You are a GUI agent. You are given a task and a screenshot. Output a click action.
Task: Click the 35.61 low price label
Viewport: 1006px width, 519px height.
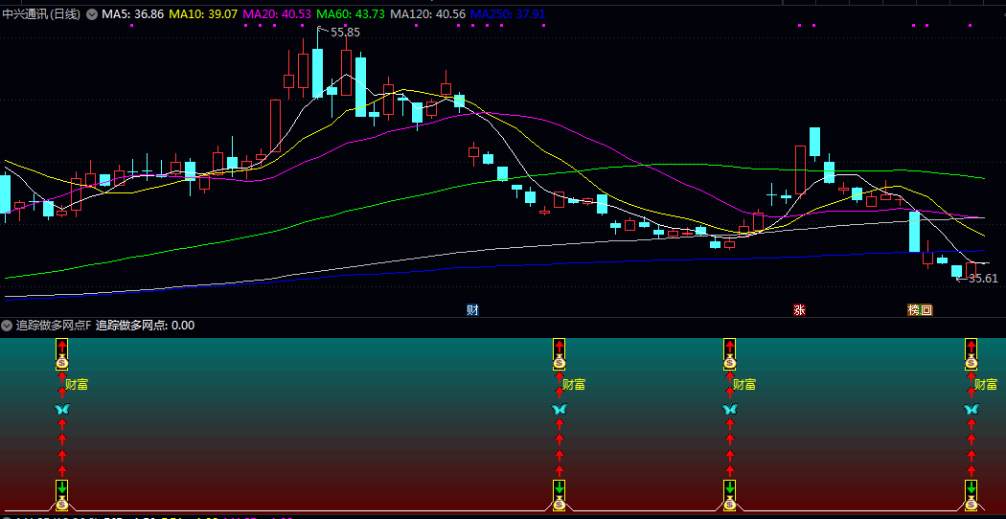[983, 279]
